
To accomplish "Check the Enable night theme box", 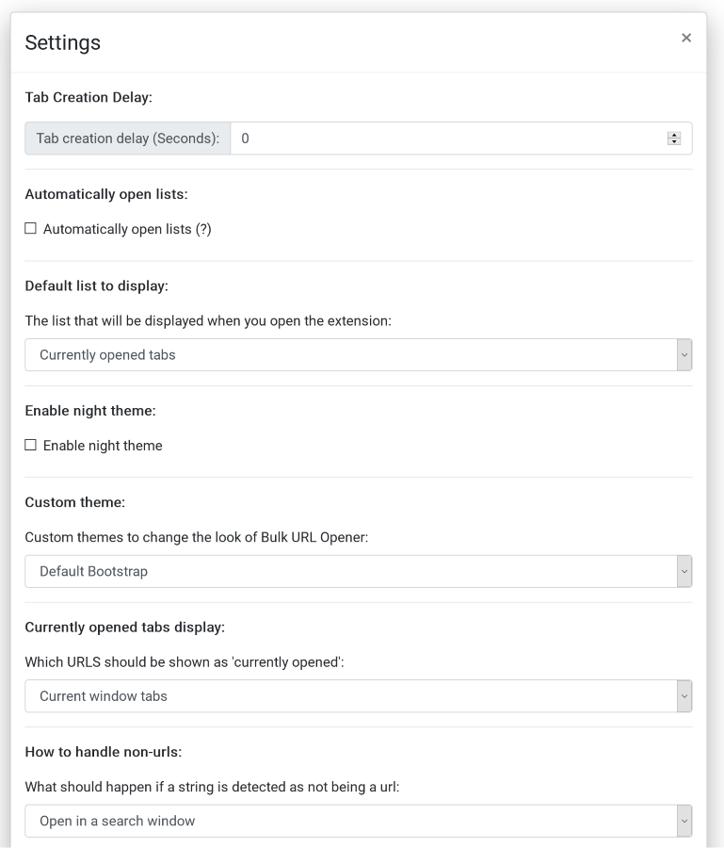I will (31, 446).
